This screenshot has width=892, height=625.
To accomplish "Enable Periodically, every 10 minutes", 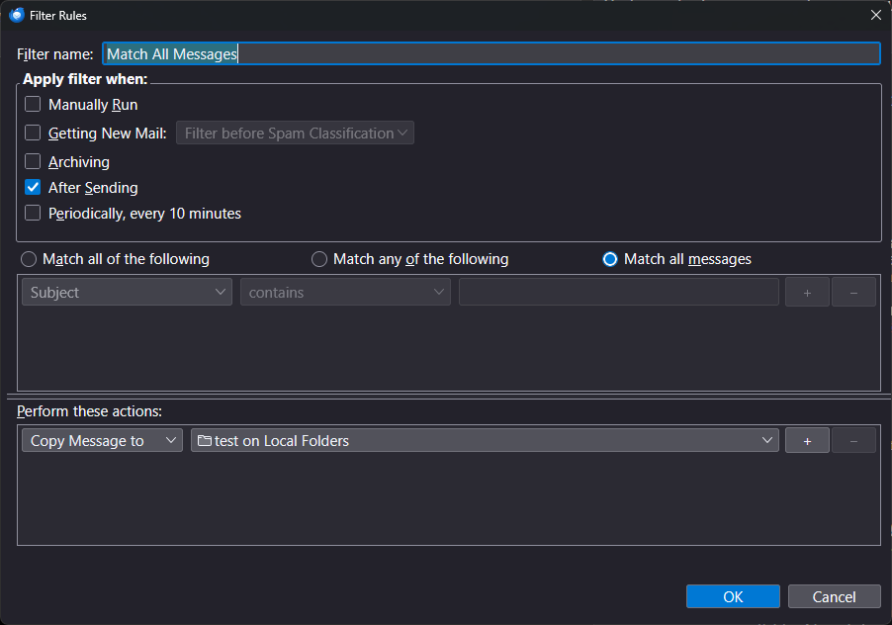I will [33, 214].
